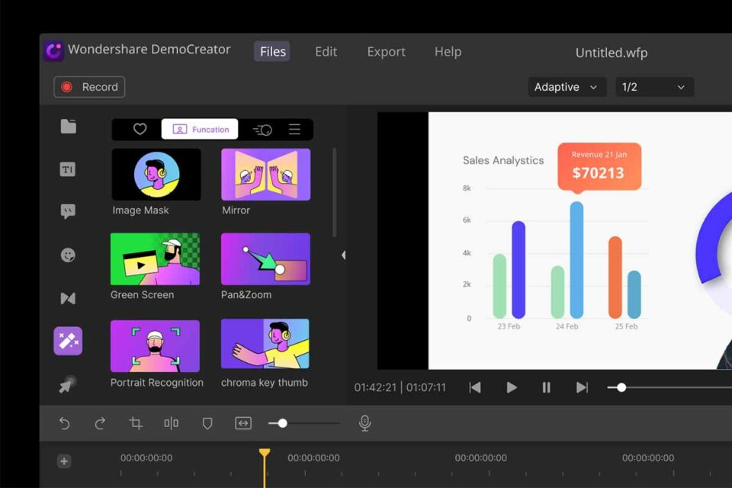The image size is (732, 488).
Task: Open the Adaptive resolution dropdown
Action: [x=567, y=87]
